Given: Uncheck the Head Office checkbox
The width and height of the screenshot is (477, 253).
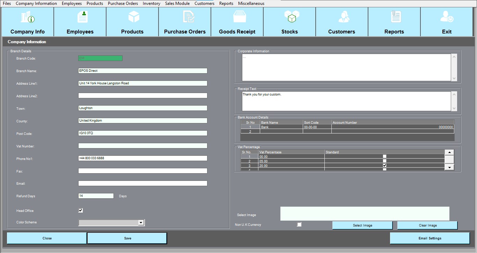Looking at the screenshot, I should coord(81,210).
